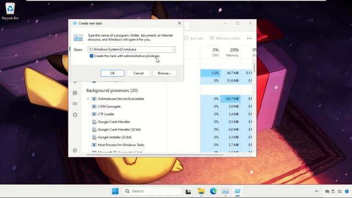This screenshot has width=352, height=198.
Task: Click the COM Surrogate process icon
Action: [x=94, y=106]
